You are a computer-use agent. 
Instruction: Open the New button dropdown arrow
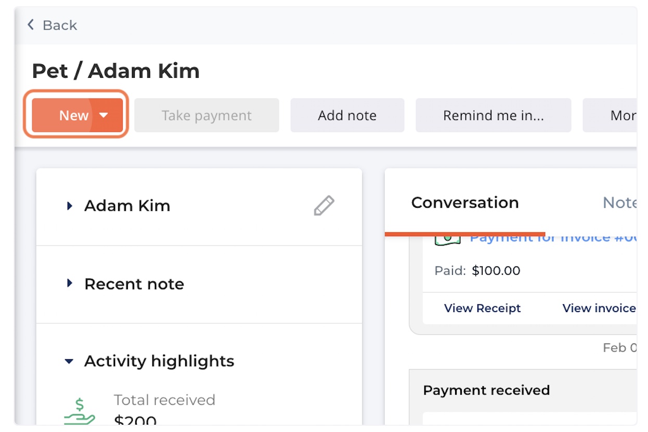104,115
